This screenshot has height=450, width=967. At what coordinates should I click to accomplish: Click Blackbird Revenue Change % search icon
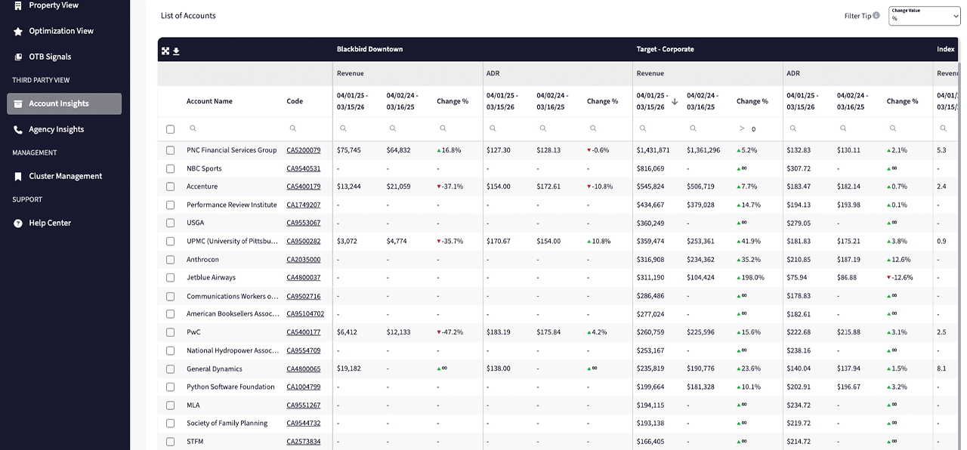[x=443, y=128]
